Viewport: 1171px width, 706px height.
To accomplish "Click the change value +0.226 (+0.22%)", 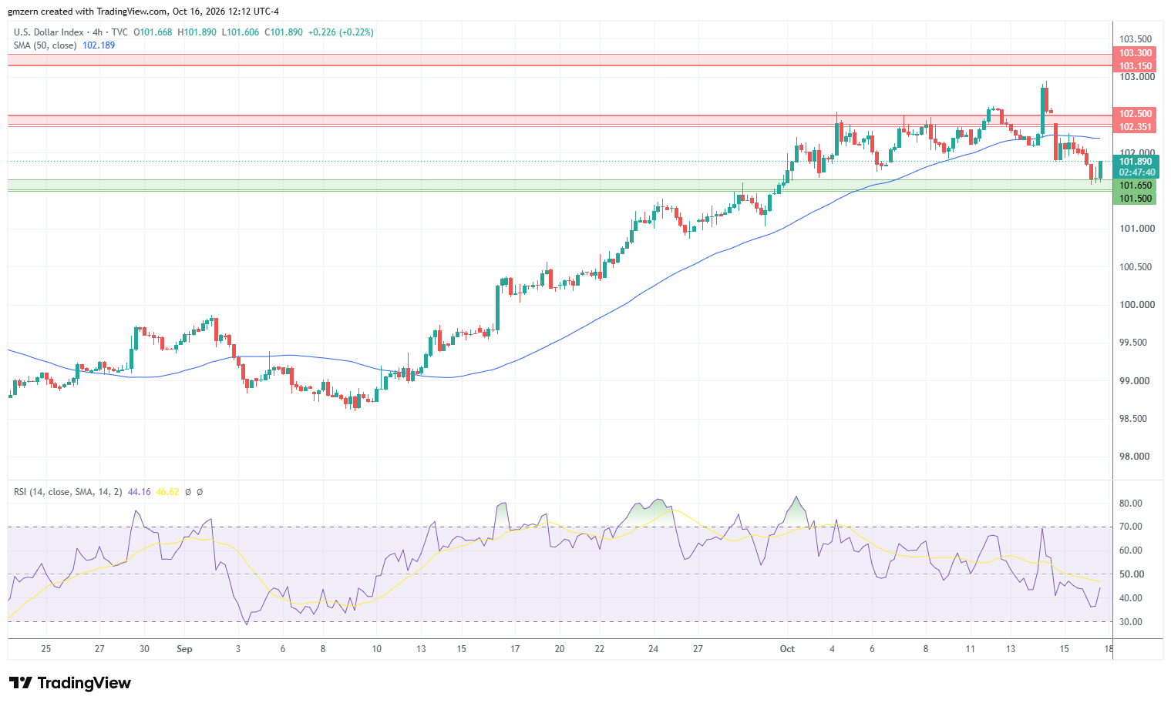I will coord(341,32).
